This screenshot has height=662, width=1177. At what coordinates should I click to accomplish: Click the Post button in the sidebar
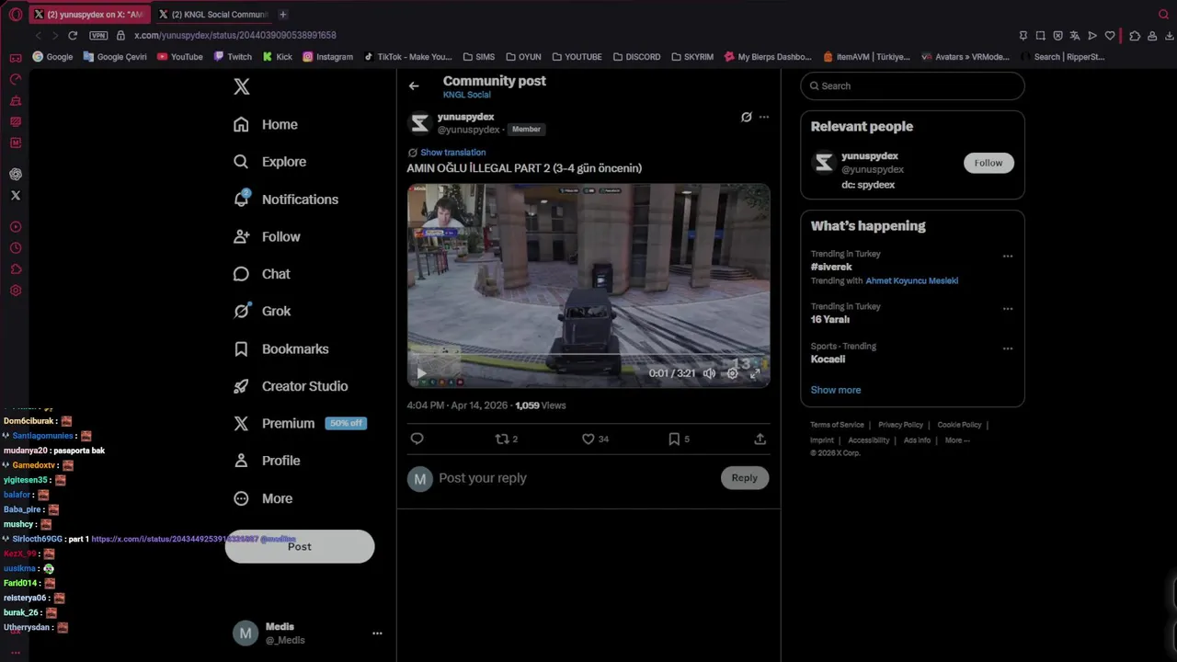[x=300, y=546]
